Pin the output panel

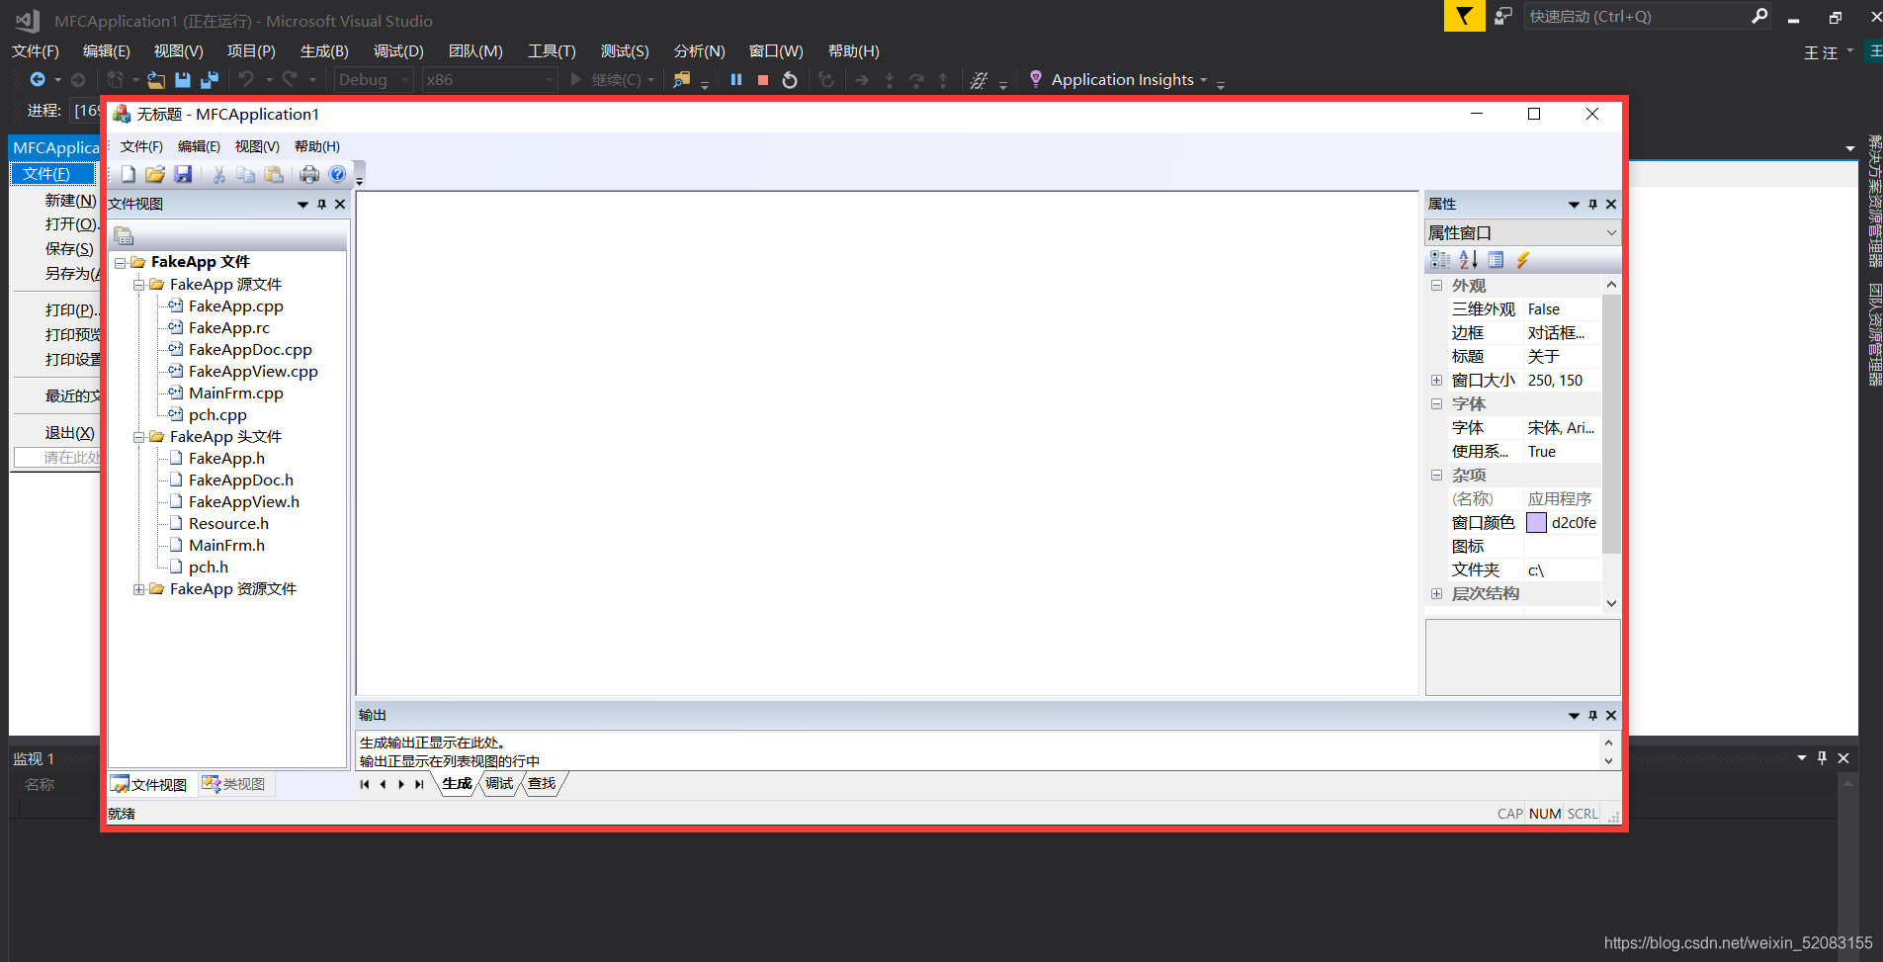(1592, 716)
